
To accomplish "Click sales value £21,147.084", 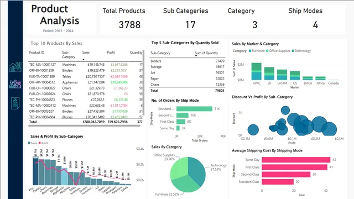I will 96,82.
